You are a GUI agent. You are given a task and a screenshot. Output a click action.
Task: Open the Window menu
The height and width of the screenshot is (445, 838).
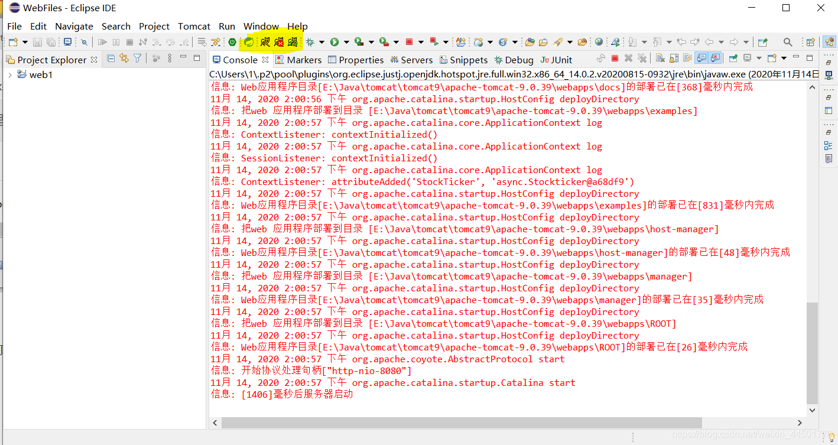pyautogui.click(x=261, y=26)
